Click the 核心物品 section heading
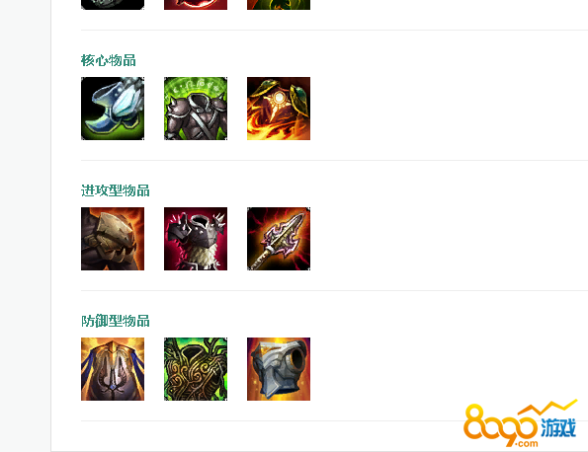 click(109, 60)
